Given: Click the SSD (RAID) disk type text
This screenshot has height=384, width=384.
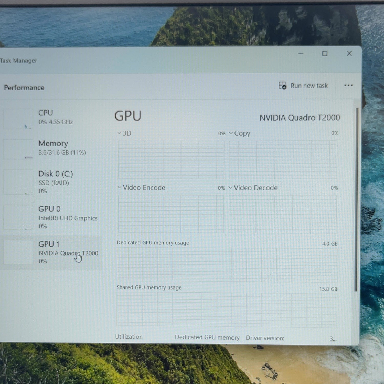Looking at the screenshot, I should (x=54, y=183).
